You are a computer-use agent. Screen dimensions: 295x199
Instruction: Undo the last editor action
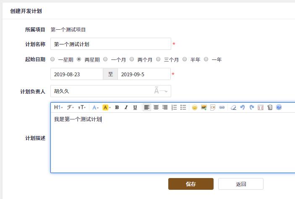coord(243,108)
